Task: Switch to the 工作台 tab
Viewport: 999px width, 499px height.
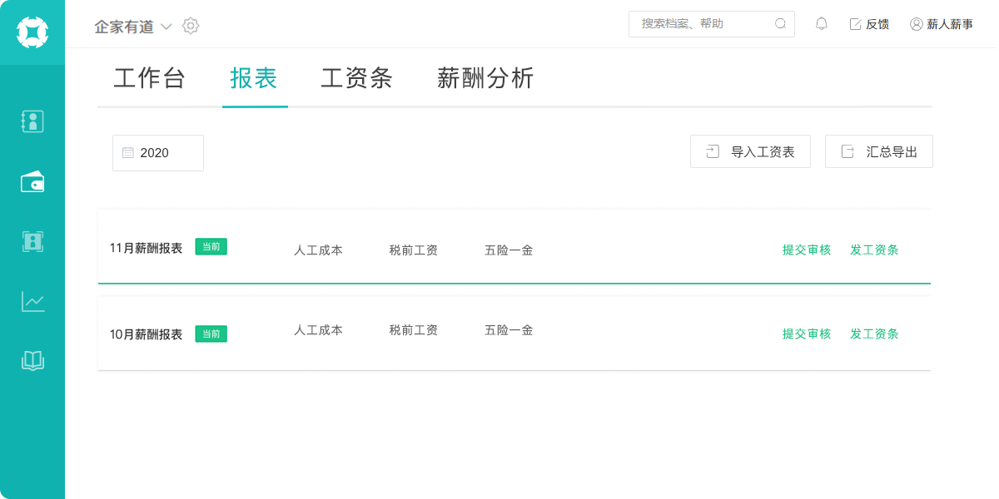Action: pyautogui.click(x=150, y=78)
